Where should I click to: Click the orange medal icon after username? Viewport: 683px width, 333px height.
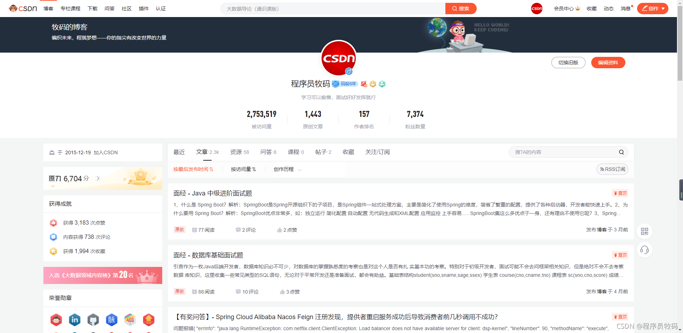tap(373, 84)
